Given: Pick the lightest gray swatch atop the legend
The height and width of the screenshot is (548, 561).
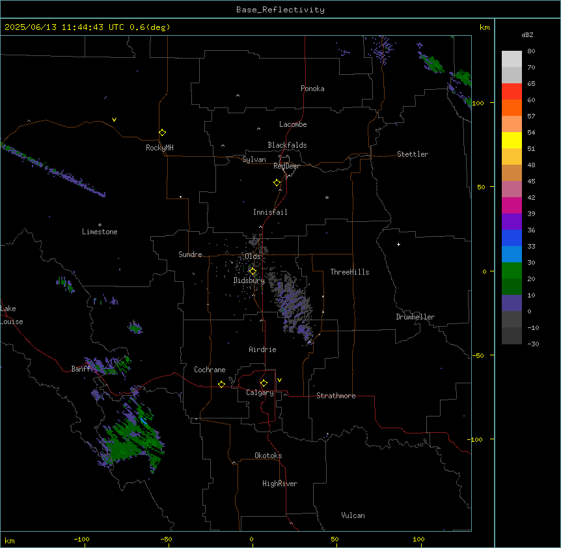Looking at the screenshot, I should click(x=512, y=59).
